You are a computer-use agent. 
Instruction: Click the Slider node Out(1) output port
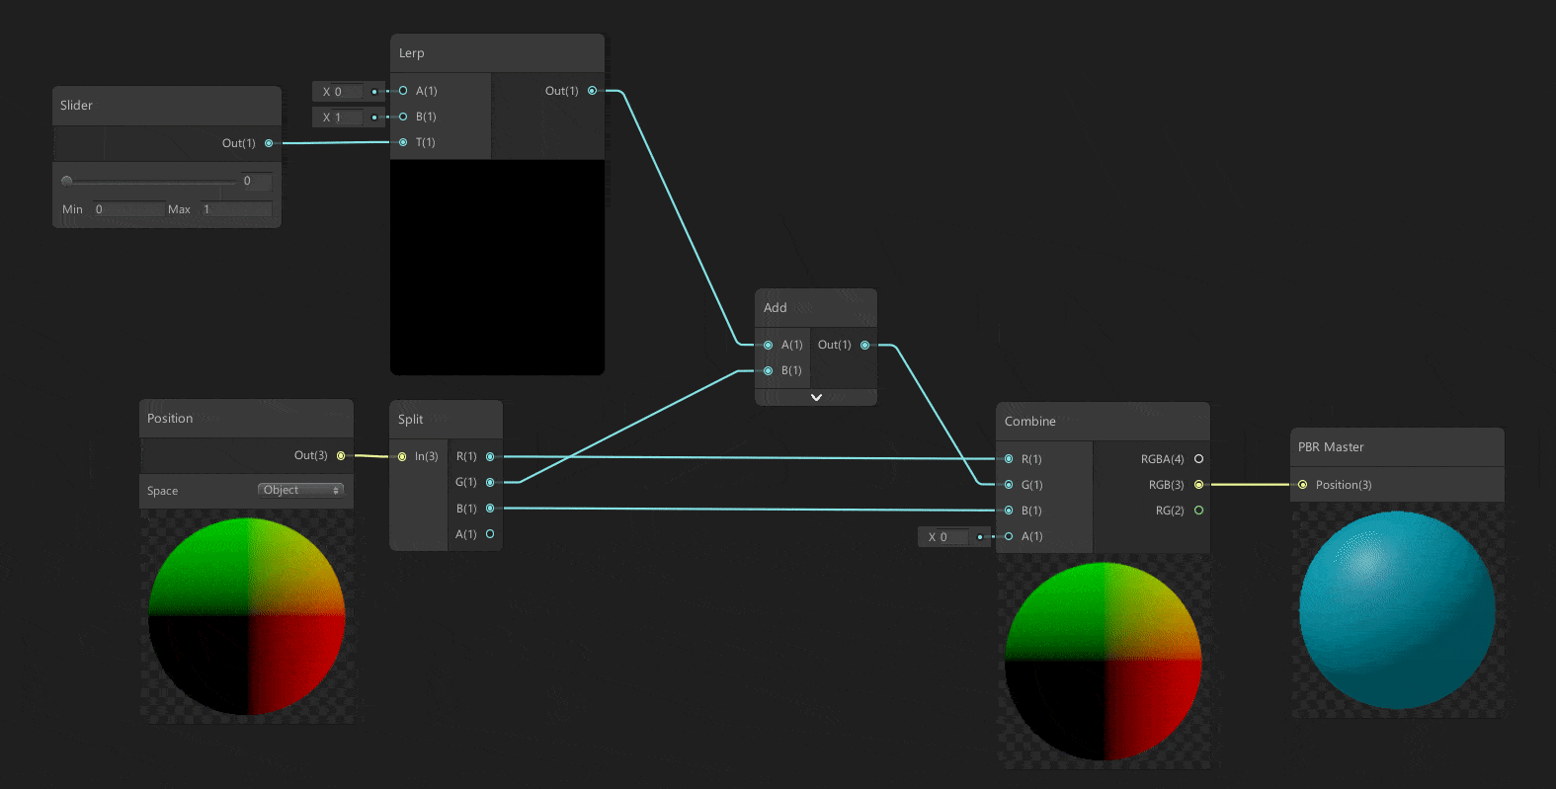click(x=269, y=143)
